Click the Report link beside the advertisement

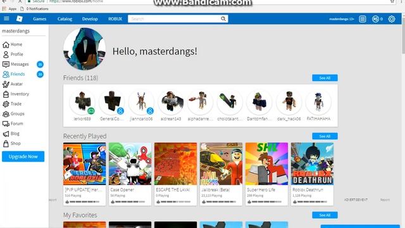385,200
